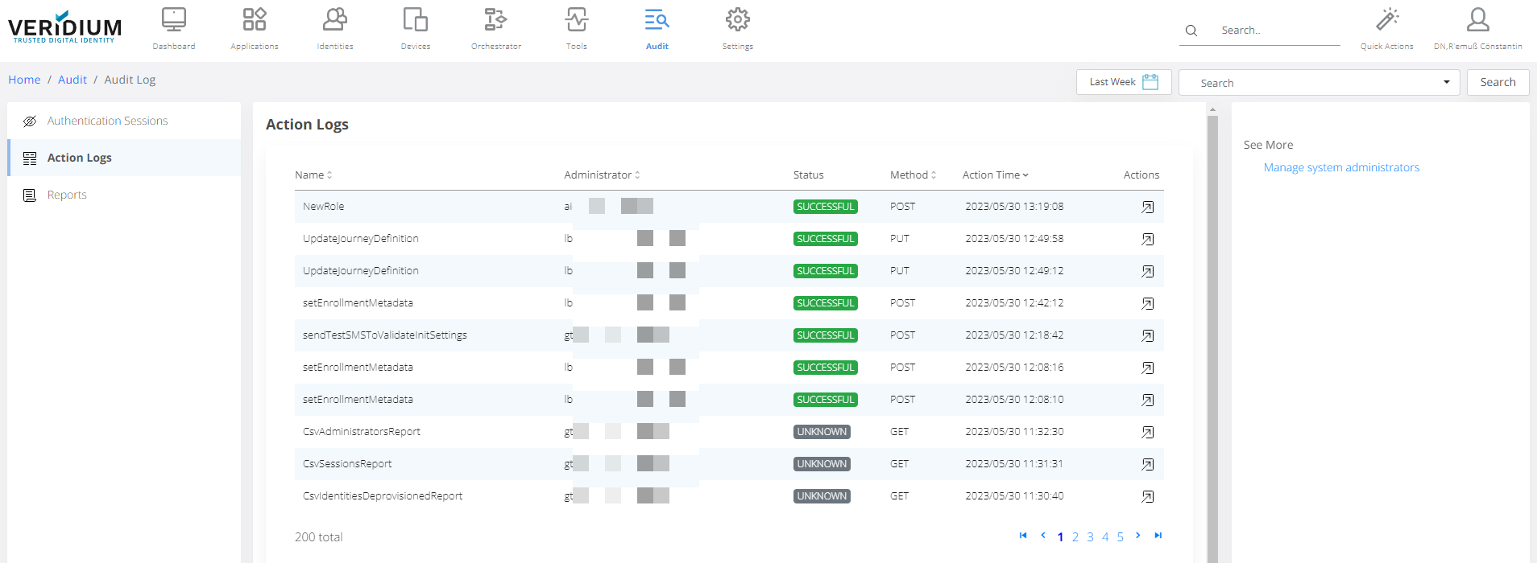
Task: Expand the Search filter dropdown arrow
Action: [x=1446, y=82]
